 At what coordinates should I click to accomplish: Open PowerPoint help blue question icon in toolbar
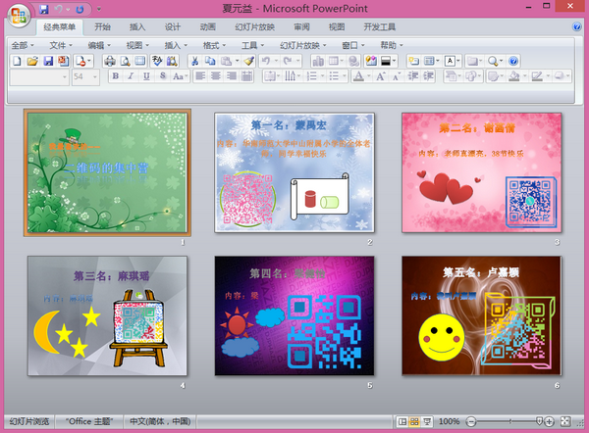[513, 61]
